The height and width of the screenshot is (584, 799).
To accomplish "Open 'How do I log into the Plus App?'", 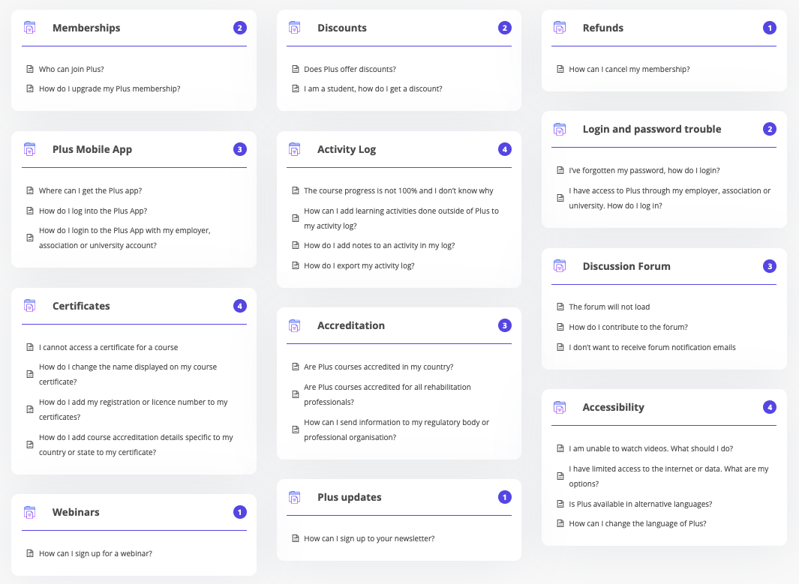I will 93,211.
